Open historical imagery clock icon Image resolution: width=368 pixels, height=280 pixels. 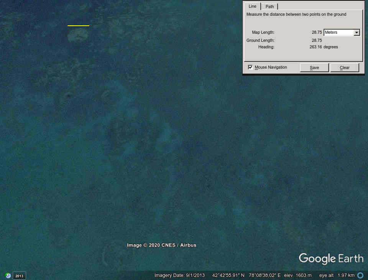[x=8, y=275]
